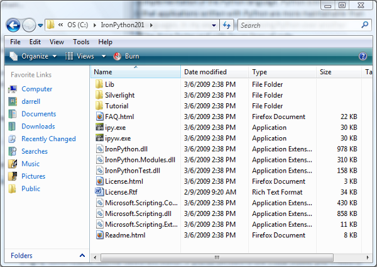
Task: Click the Pictures folder icon in sidebar
Action: click(13, 176)
